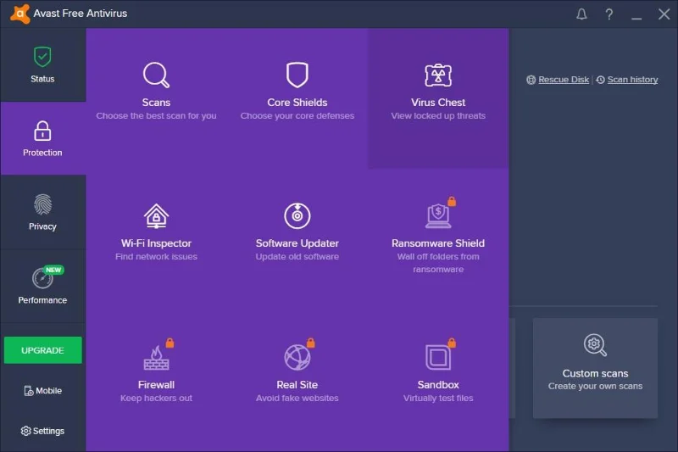The image size is (678, 452).
Task: Open the Mobile menu label
Action: pos(48,391)
